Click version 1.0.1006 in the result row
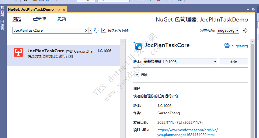Viewport: 259px width, 138px height. point(104,51)
